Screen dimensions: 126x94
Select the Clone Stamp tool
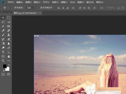(9, 35)
